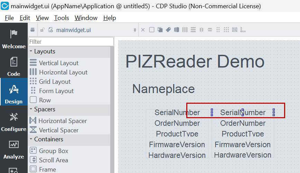This screenshot has height=173, width=300.
Task: Select the PIZReader Demo title label
Action: pyautogui.click(x=195, y=61)
